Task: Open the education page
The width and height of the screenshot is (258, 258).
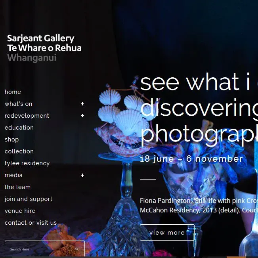Action: click(x=19, y=128)
